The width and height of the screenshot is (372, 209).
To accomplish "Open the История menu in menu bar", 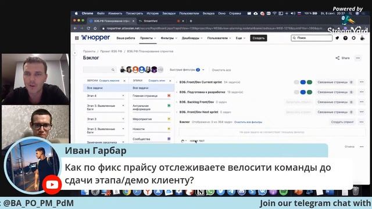I will click(152, 13).
